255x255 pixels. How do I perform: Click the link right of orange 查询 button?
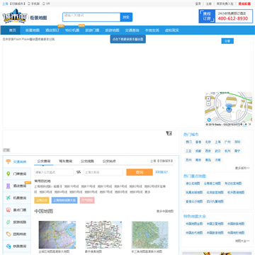click(x=161, y=172)
